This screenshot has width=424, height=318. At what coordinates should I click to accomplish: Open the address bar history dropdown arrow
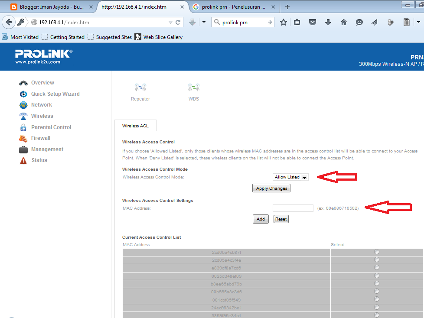[170, 23]
